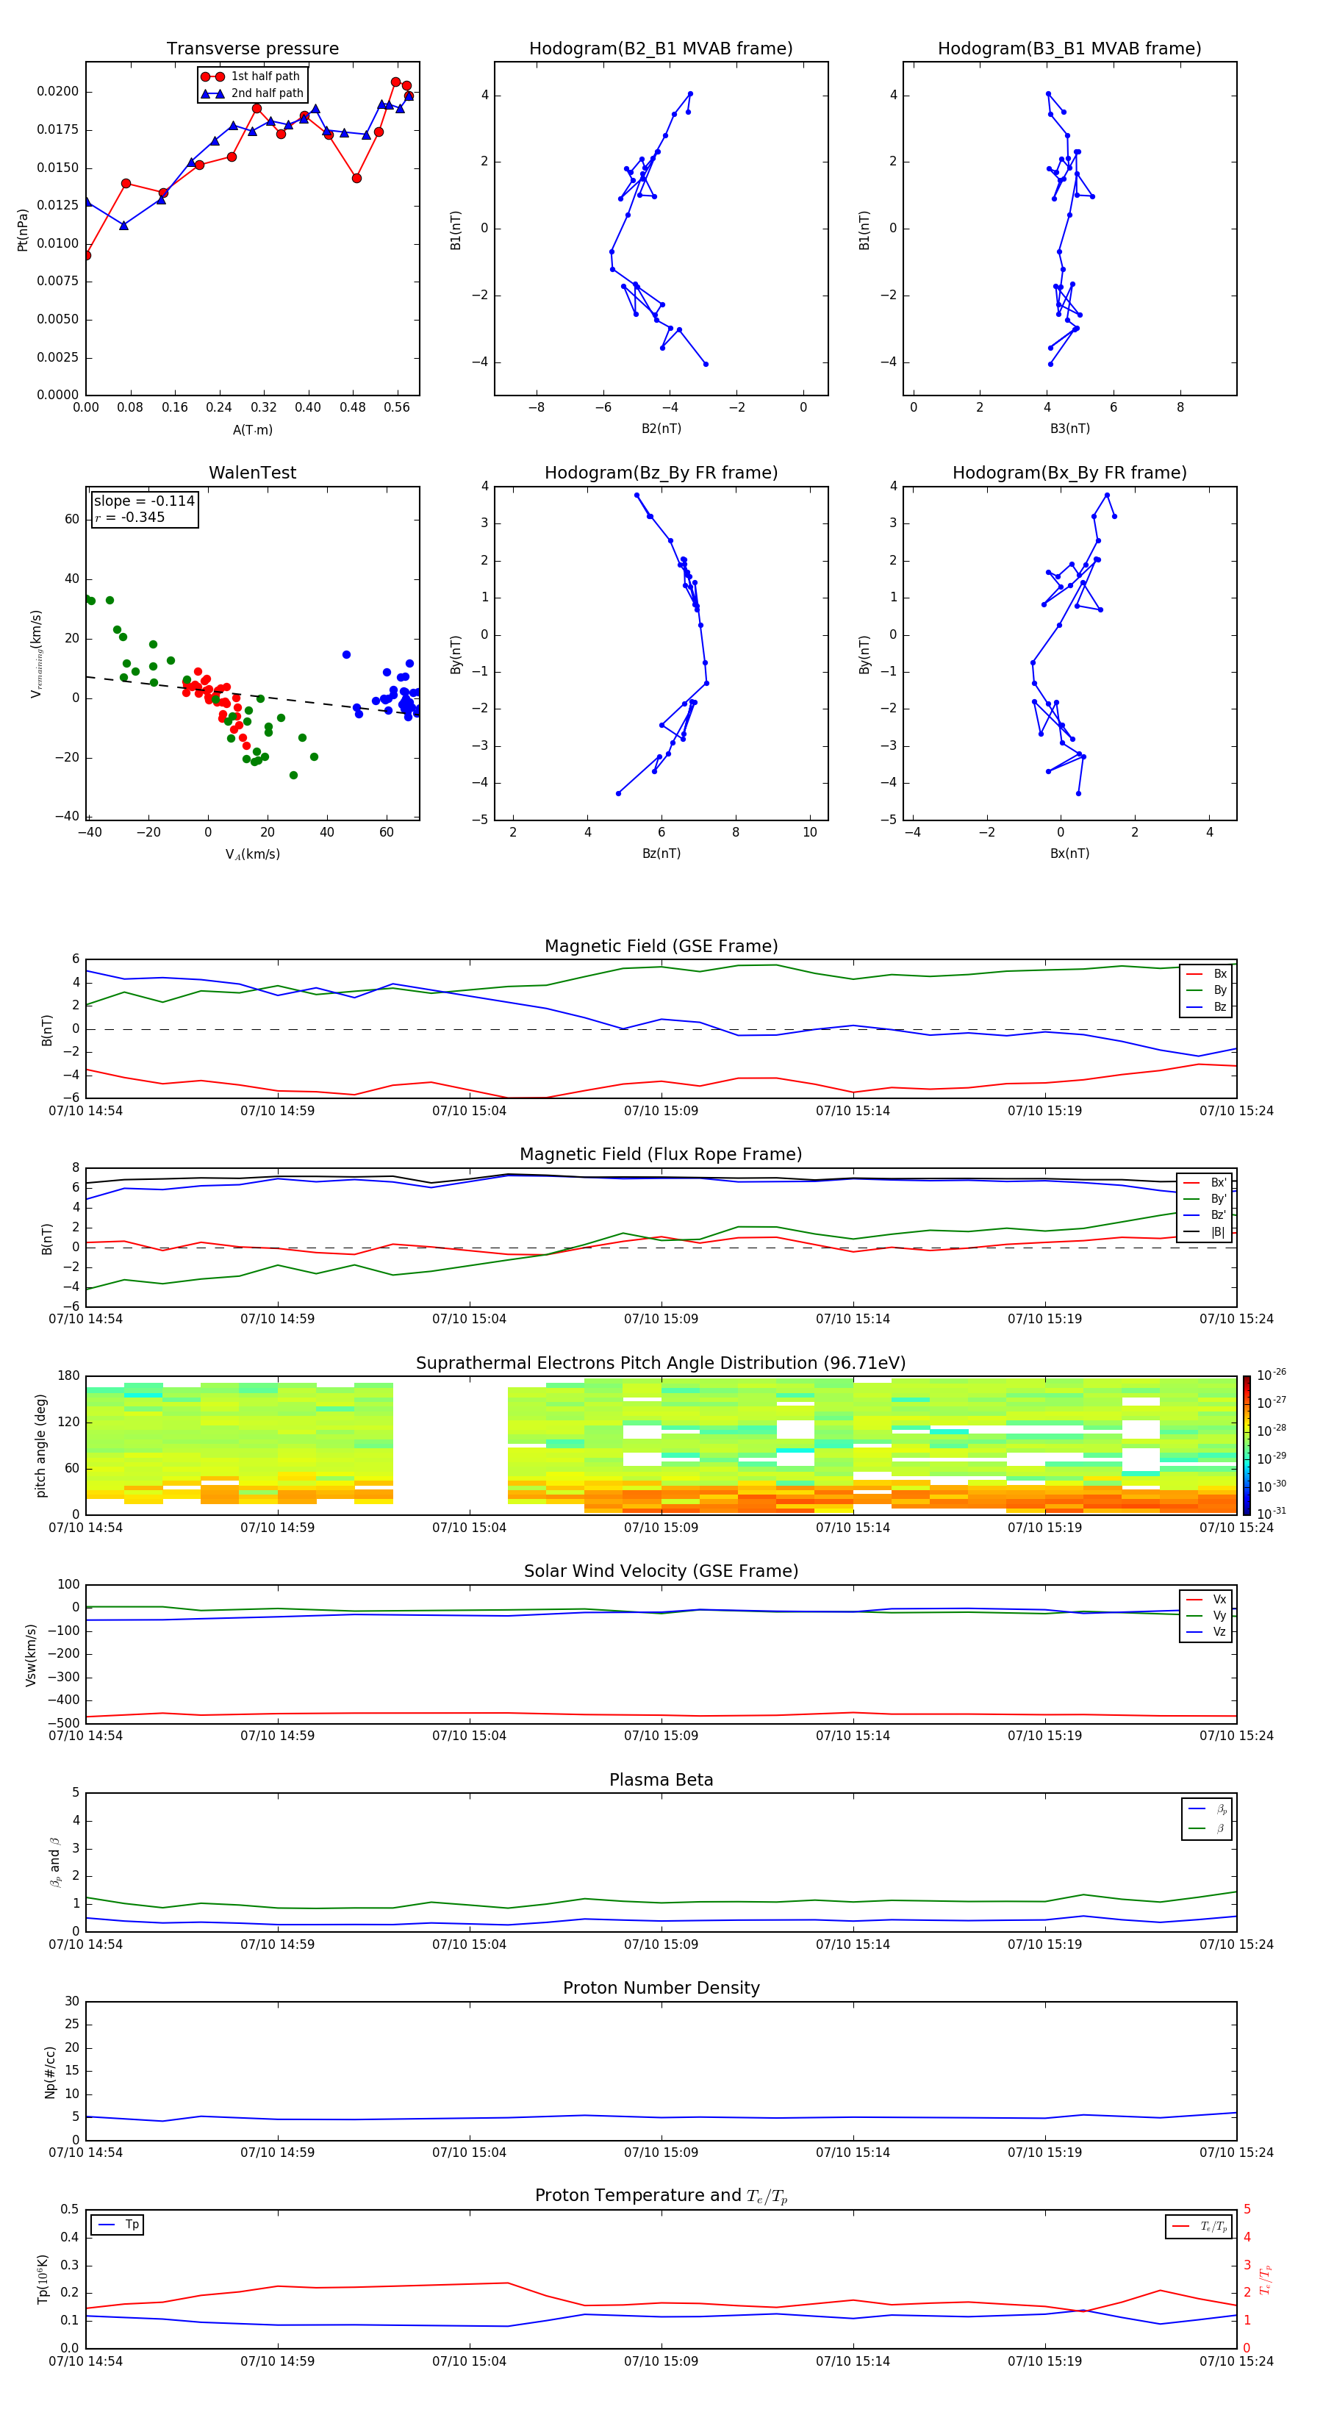Click the 'By' entry in GSE legend
Screen dimensions: 1323x2426
pyautogui.click(x=1207, y=991)
